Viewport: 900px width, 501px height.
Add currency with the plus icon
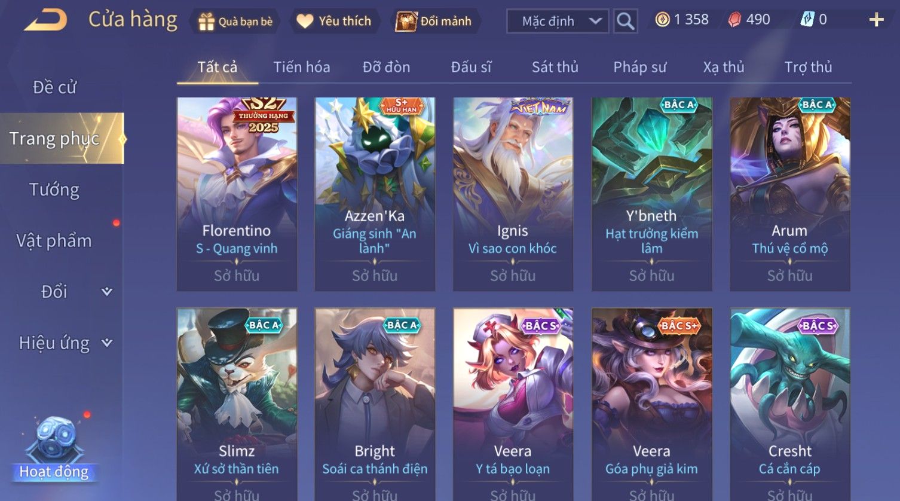pyautogui.click(x=876, y=20)
